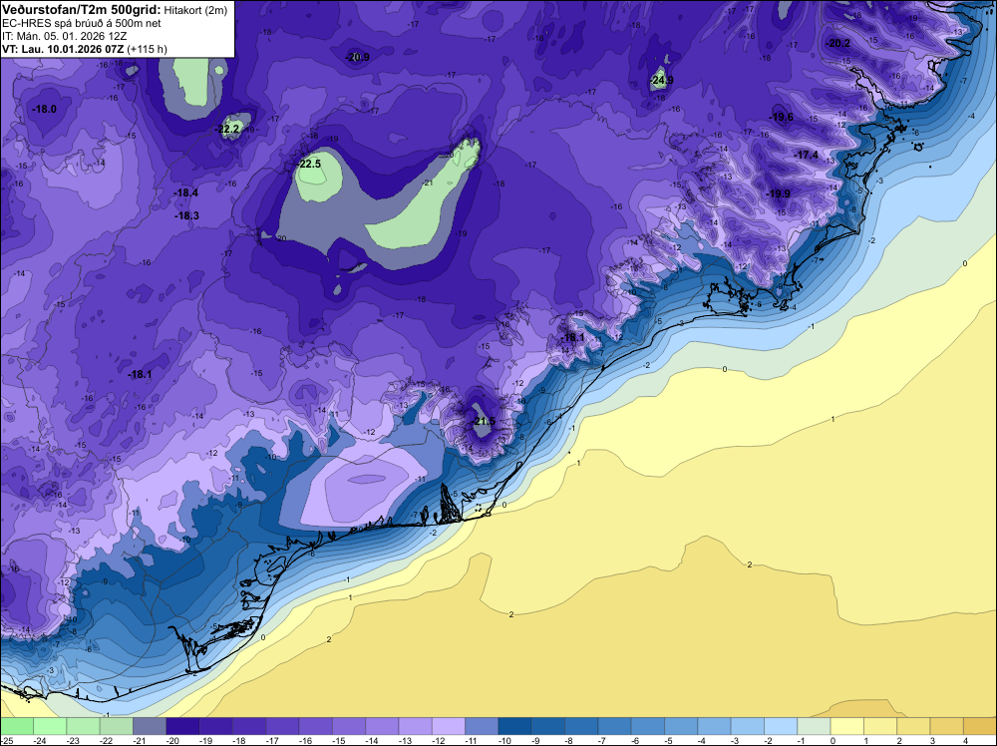997x746 pixels.
Task: Pick the legend swatch labeled -7
Action: point(614,726)
